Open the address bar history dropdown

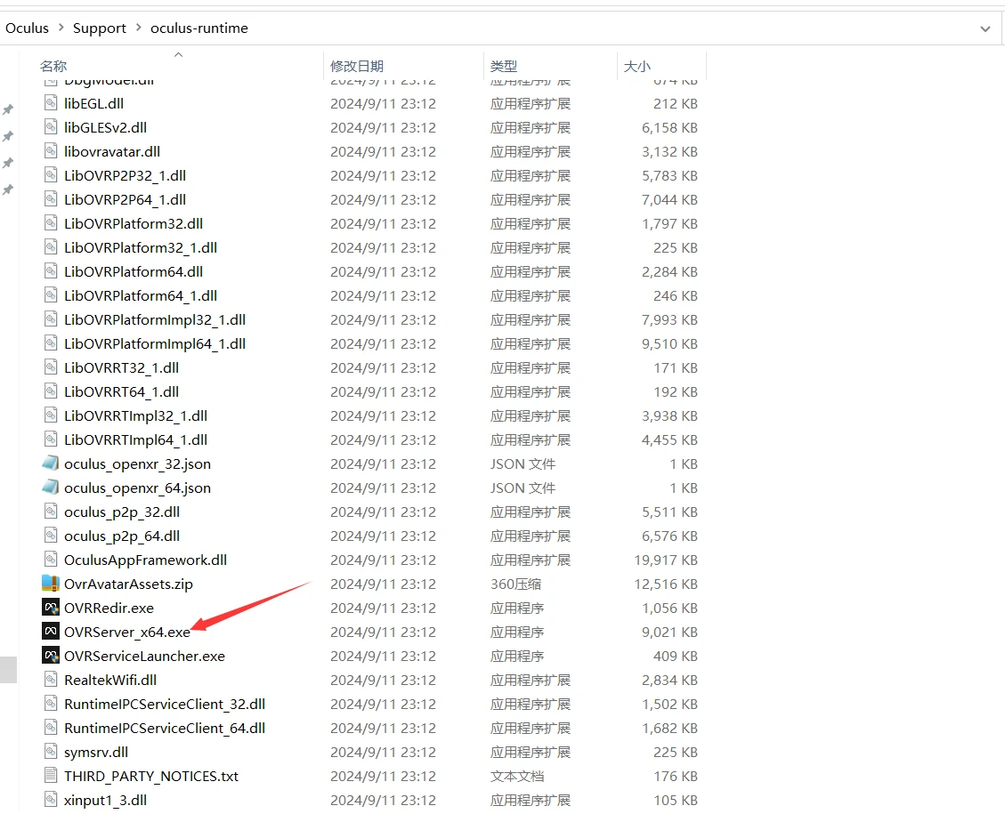coord(985,28)
